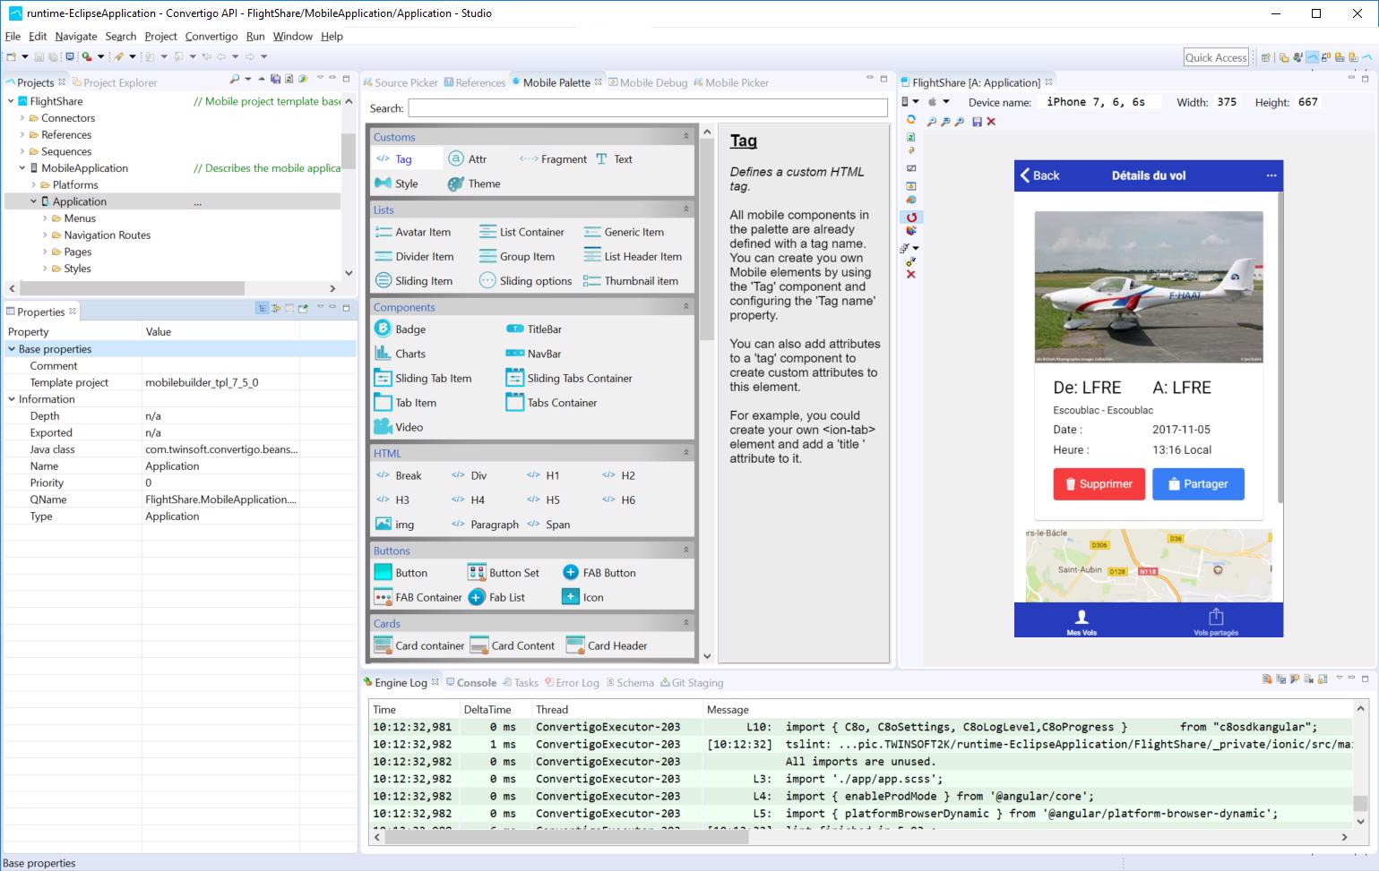This screenshot has width=1379, height=871.
Task: Click the Partager button in the preview
Action: tap(1198, 483)
